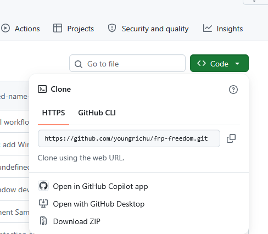The image size is (268, 234).
Task: Copy the clone URL to clipboard
Action: point(231,138)
